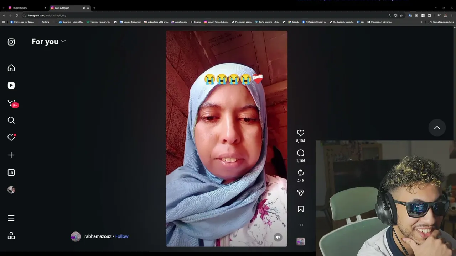
Task: Click the 8,104 likes count
Action: 301,141
